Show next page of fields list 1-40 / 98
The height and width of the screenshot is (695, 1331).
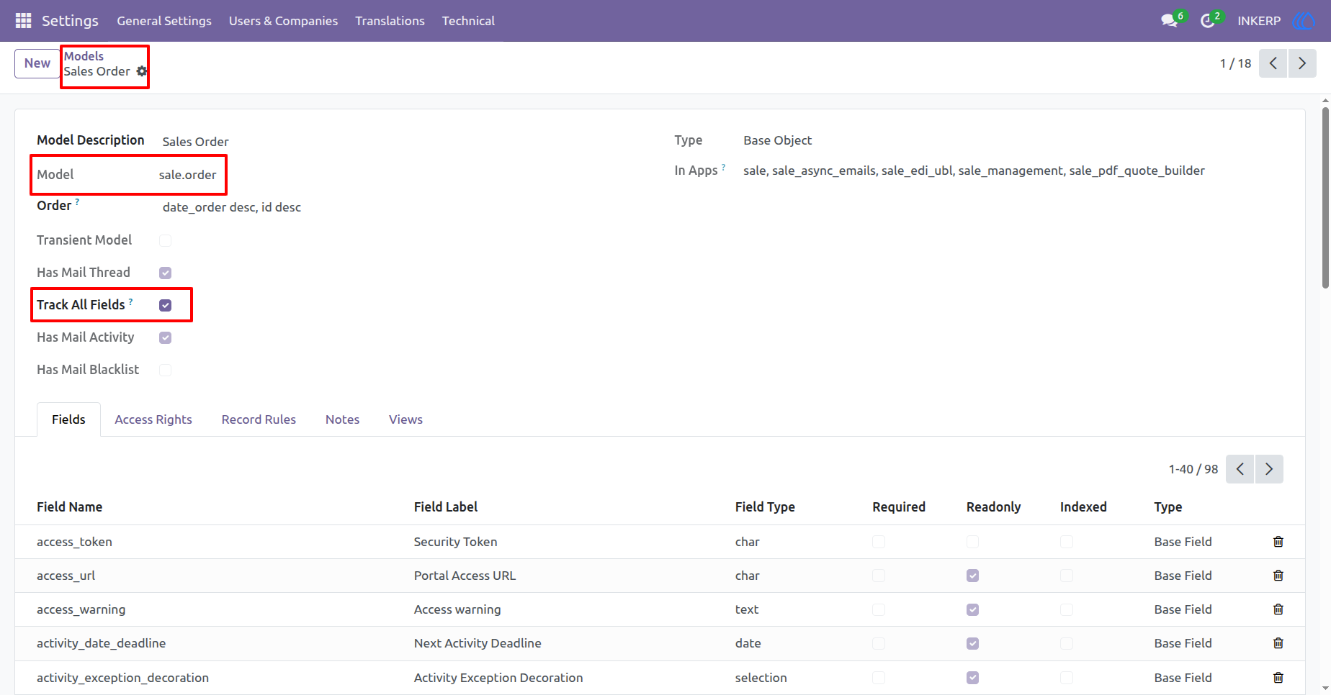pos(1269,469)
